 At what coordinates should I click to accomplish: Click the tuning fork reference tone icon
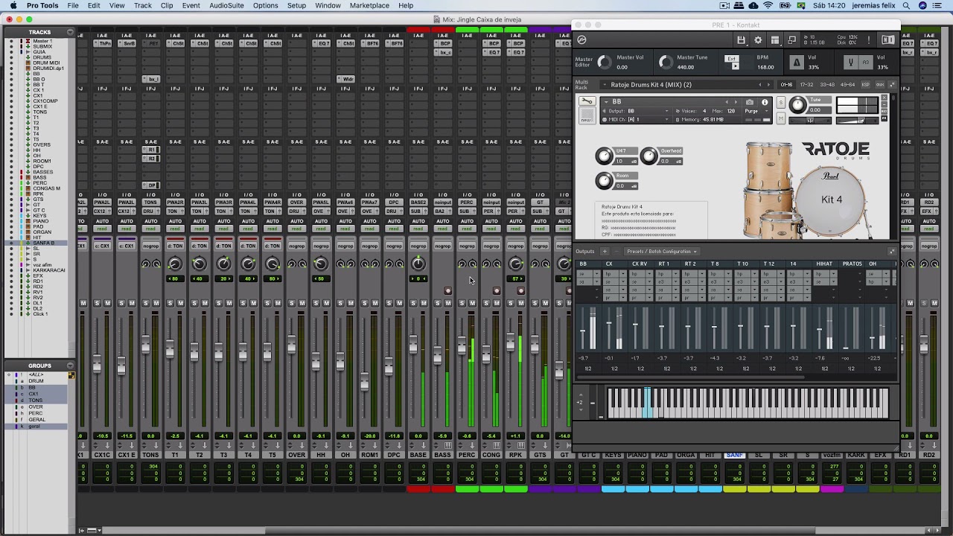850,63
